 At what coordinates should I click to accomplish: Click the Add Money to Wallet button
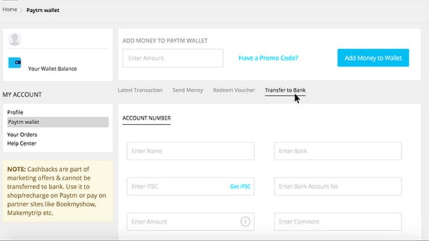click(373, 58)
